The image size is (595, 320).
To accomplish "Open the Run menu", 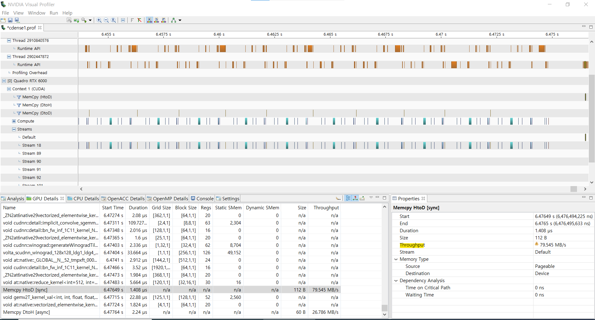I will pos(54,13).
